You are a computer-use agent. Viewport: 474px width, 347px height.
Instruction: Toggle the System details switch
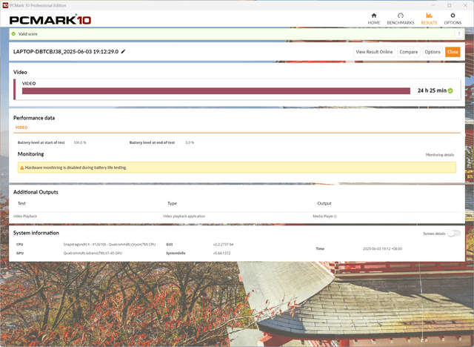pos(454,234)
